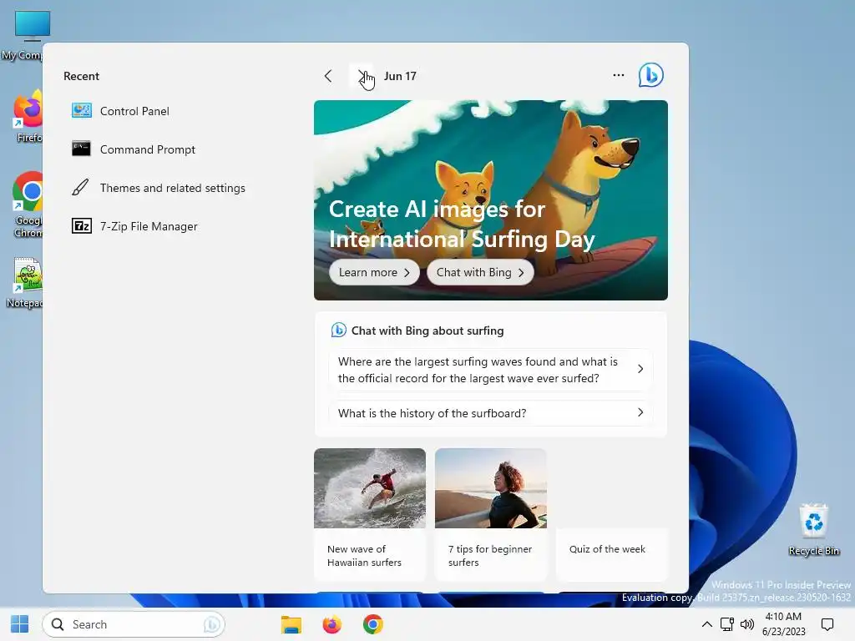The width and height of the screenshot is (855, 641).
Task: Click the Bing logo beside surfing chat heading
Action: click(339, 331)
